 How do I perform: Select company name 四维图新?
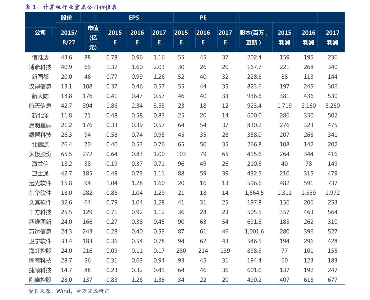pos(40,222)
